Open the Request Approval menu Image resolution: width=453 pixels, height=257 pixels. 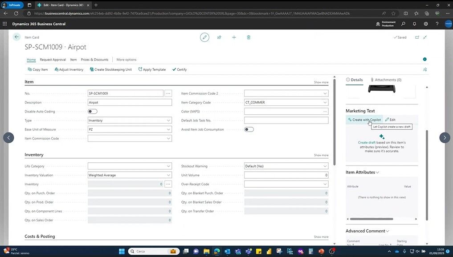[53, 60]
